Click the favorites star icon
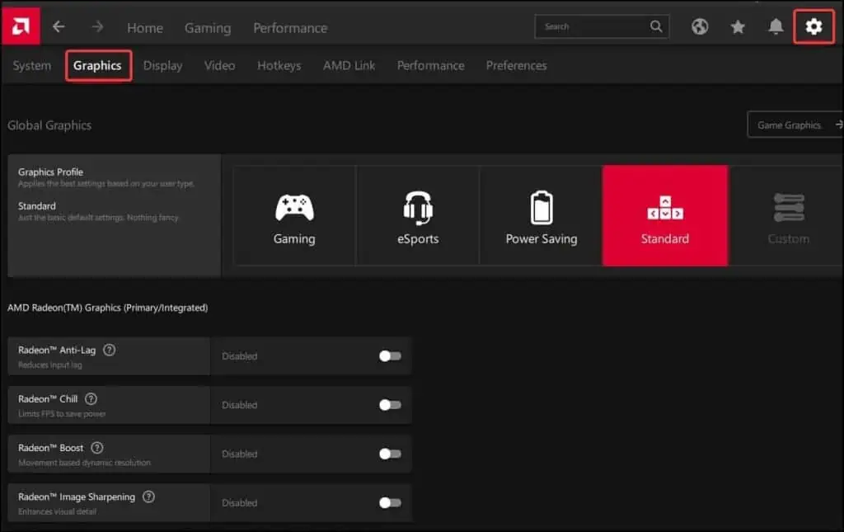 click(738, 26)
